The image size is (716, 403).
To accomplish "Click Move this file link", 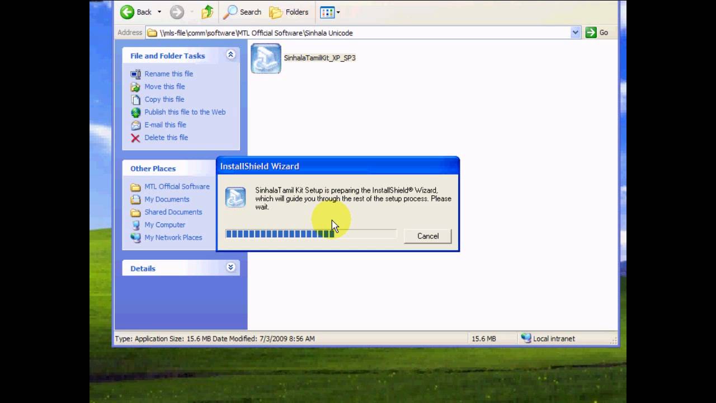I will [164, 87].
